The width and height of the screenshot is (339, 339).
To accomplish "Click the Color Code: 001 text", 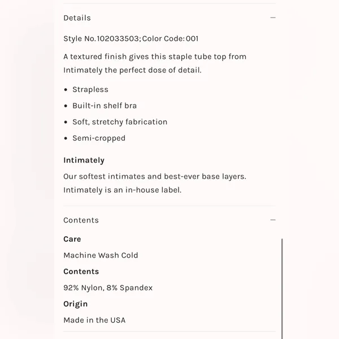I will click(x=170, y=38).
